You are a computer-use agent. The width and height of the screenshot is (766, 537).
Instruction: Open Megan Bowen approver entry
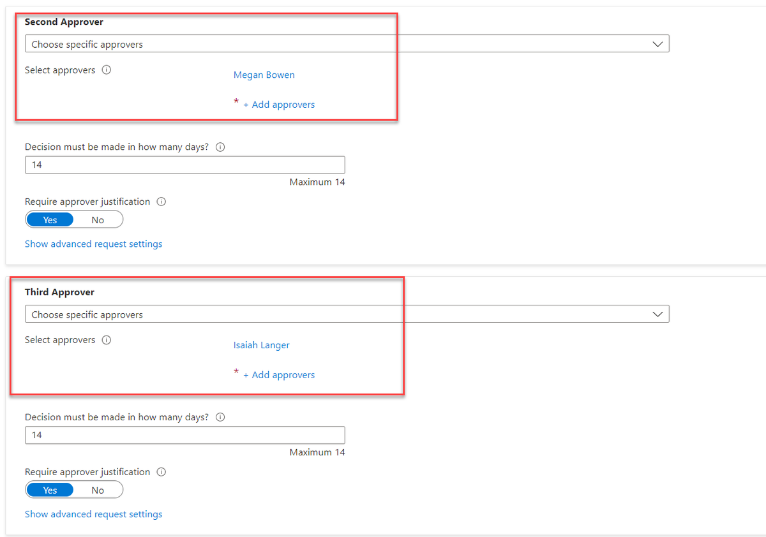[x=264, y=75]
